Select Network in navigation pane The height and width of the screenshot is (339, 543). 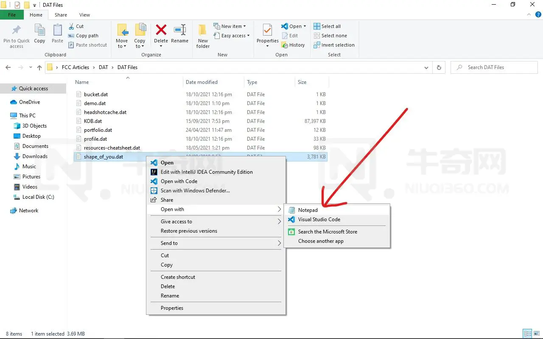(28, 211)
